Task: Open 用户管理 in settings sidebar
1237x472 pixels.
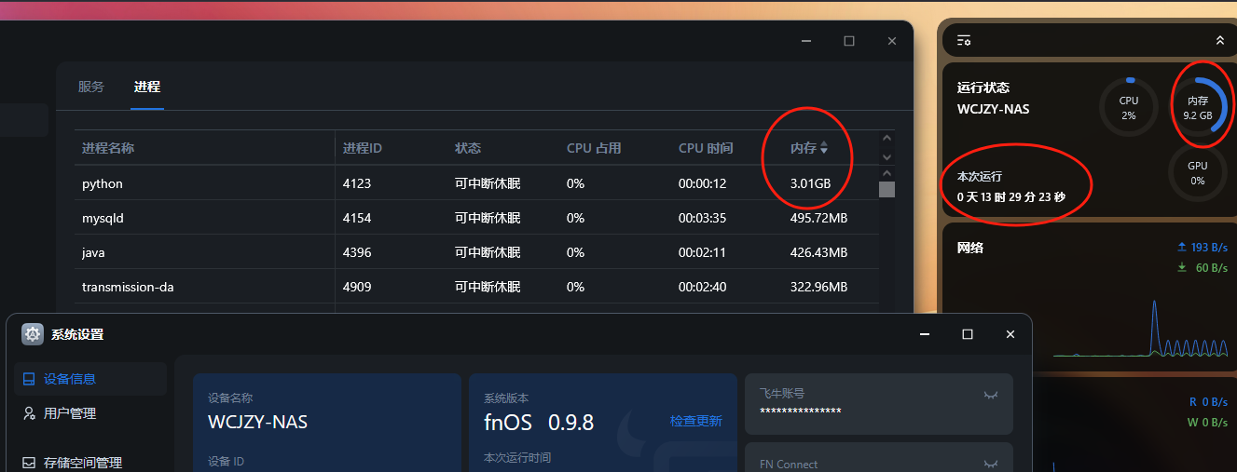Action: pos(90,413)
